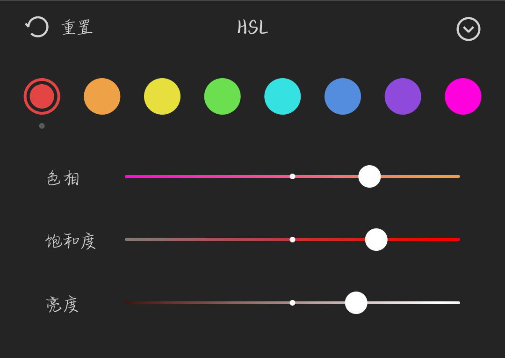Viewport: 505px width, 358px height.
Task: Click the 色相 hue label
Action: coord(63,178)
